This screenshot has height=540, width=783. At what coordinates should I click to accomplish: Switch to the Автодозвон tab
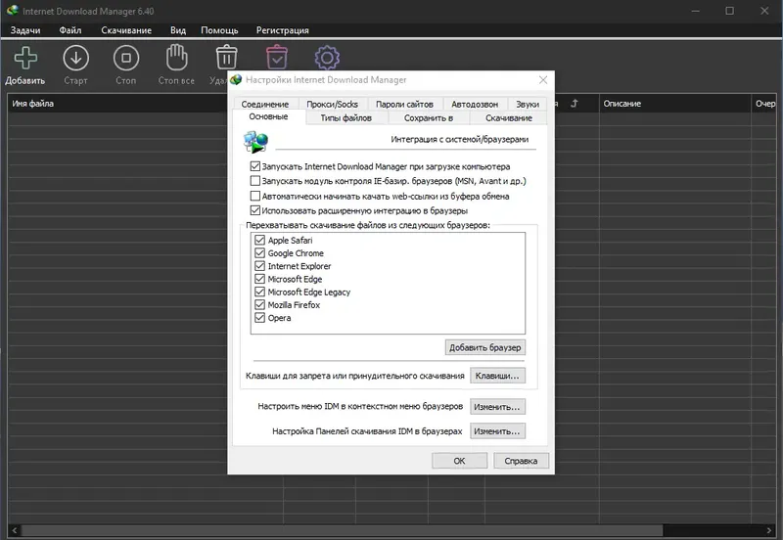[475, 104]
